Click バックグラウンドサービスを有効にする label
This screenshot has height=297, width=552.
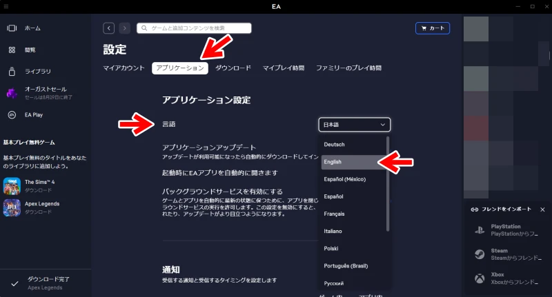(x=222, y=192)
